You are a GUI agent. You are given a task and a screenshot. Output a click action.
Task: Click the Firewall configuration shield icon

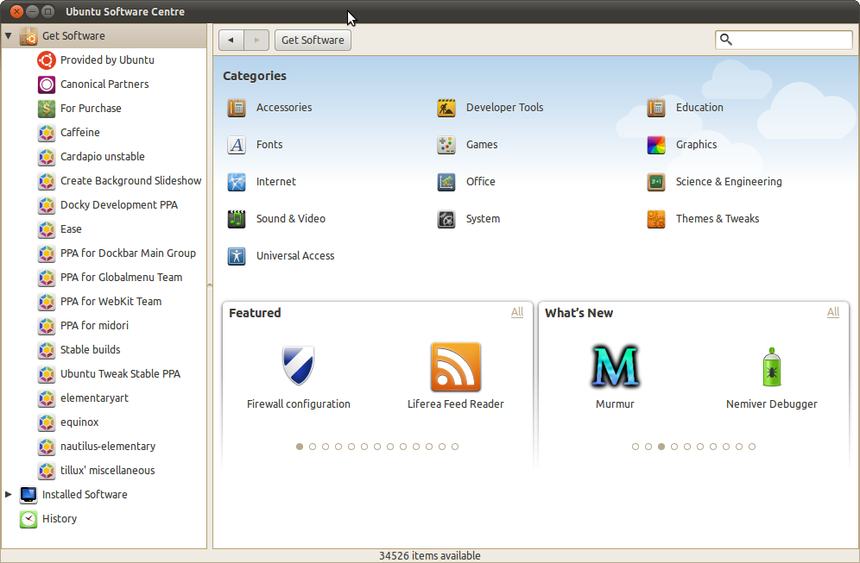point(299,366)
